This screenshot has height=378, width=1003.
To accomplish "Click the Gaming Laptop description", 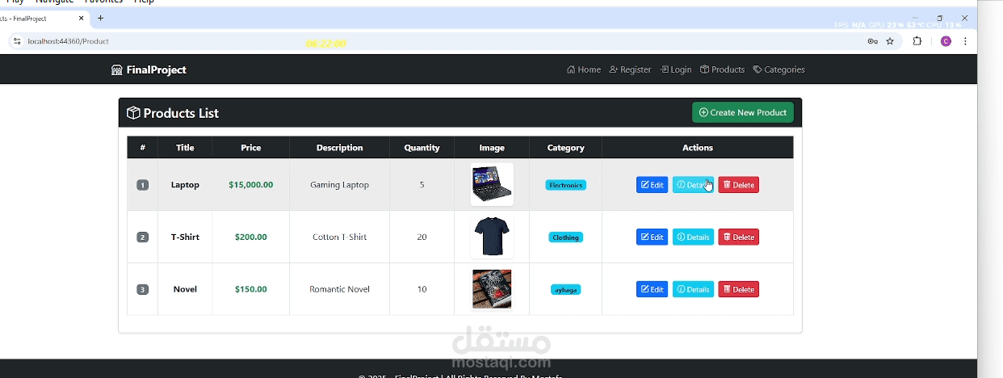I will 339,185.
